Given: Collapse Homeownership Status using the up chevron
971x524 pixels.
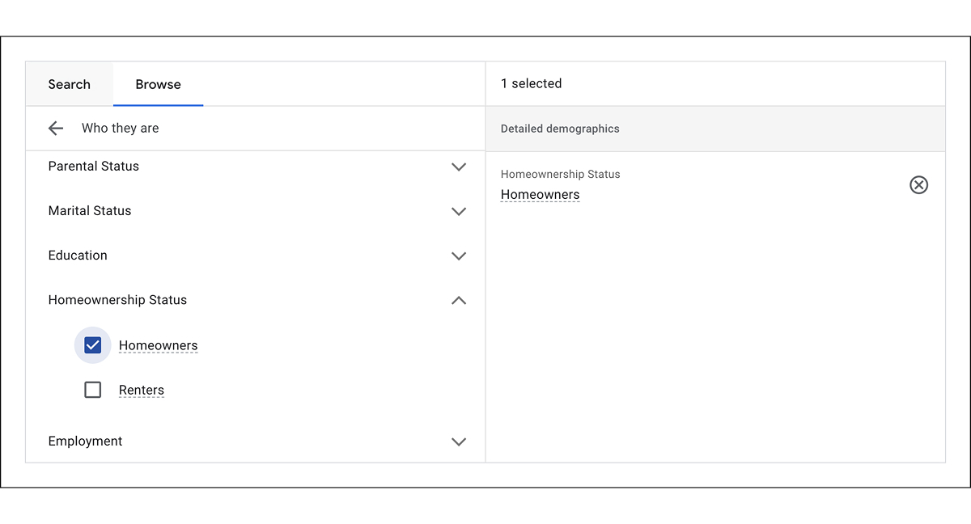Looking at the screenshot, I should tap(459, 300).
